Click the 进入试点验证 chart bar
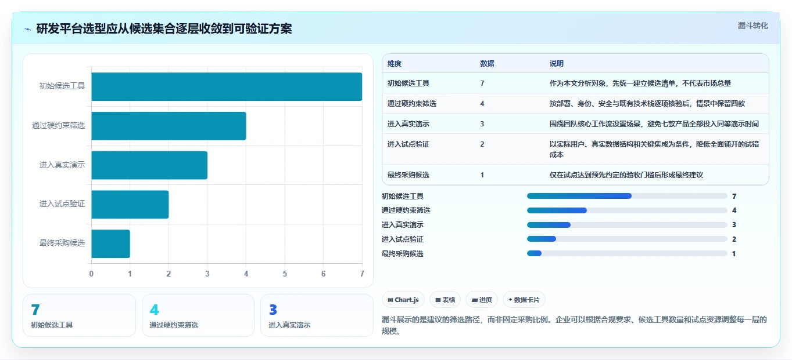The image size is (792, 360). point(130,204)
